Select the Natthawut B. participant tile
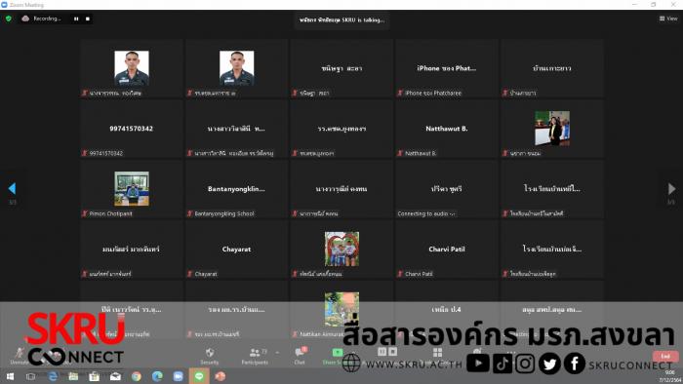 point(447,129)
